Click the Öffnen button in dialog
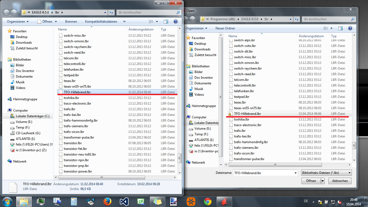 tap(311, 181)
